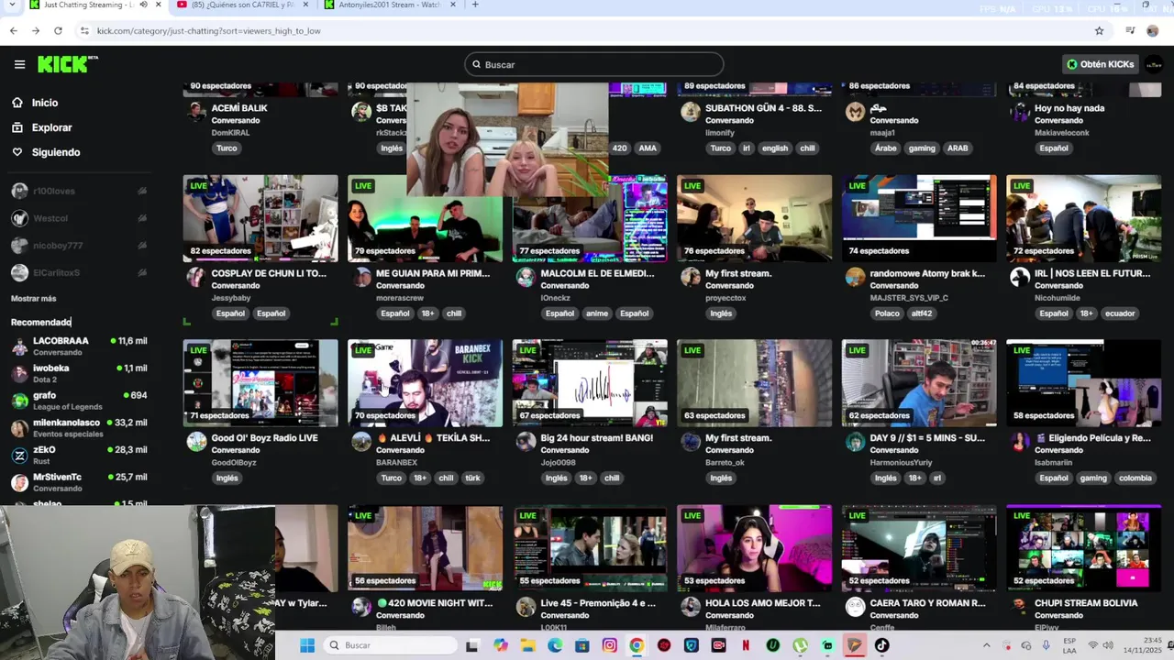Click the HarmoniousYuriy channel avatar
The image size is (1174, 660).
click(x=855, y=442)
